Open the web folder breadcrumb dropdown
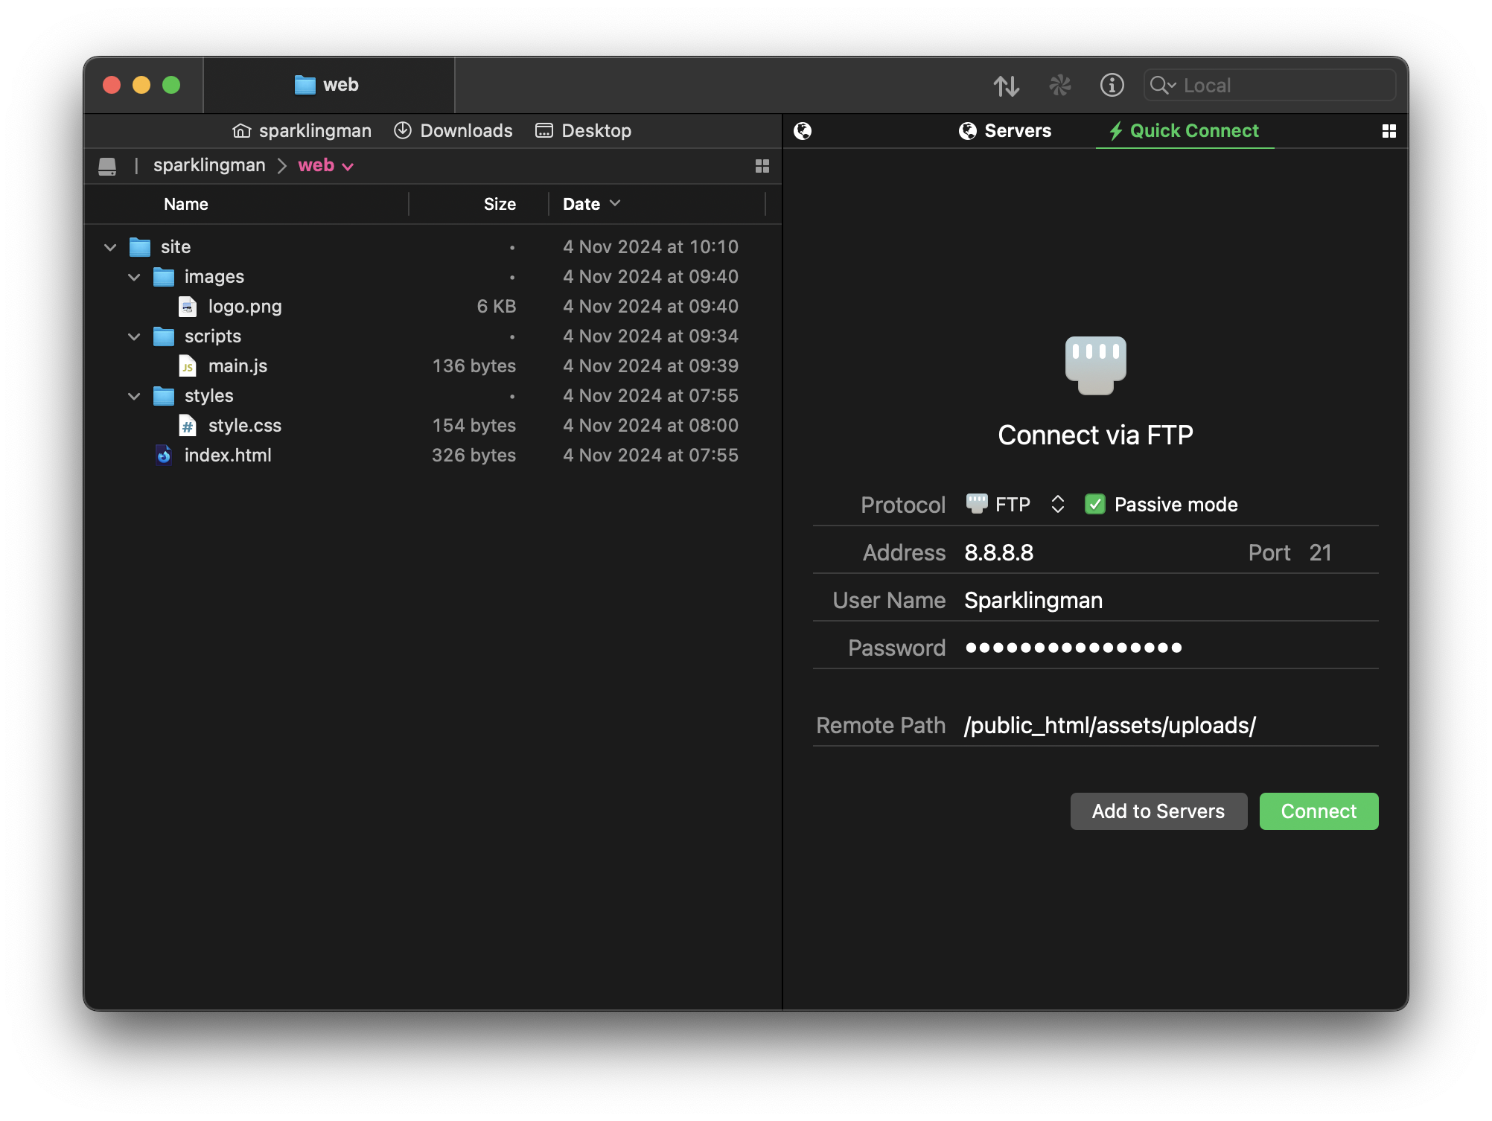 pyautogui.click(x=325, y=165)
